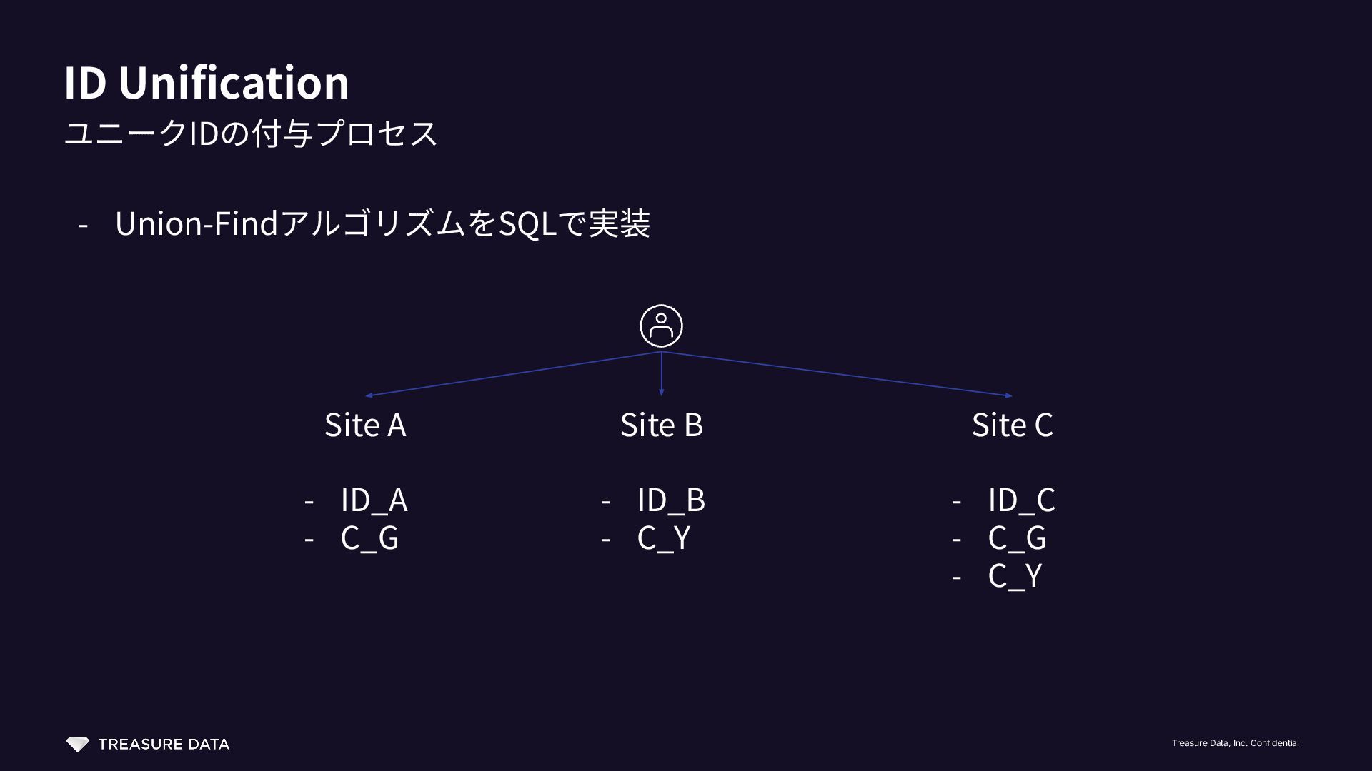Click C_Y under Site B
Image resolution: width=1372 pixels, height=771 pixels.
click(x=664, y=538)
